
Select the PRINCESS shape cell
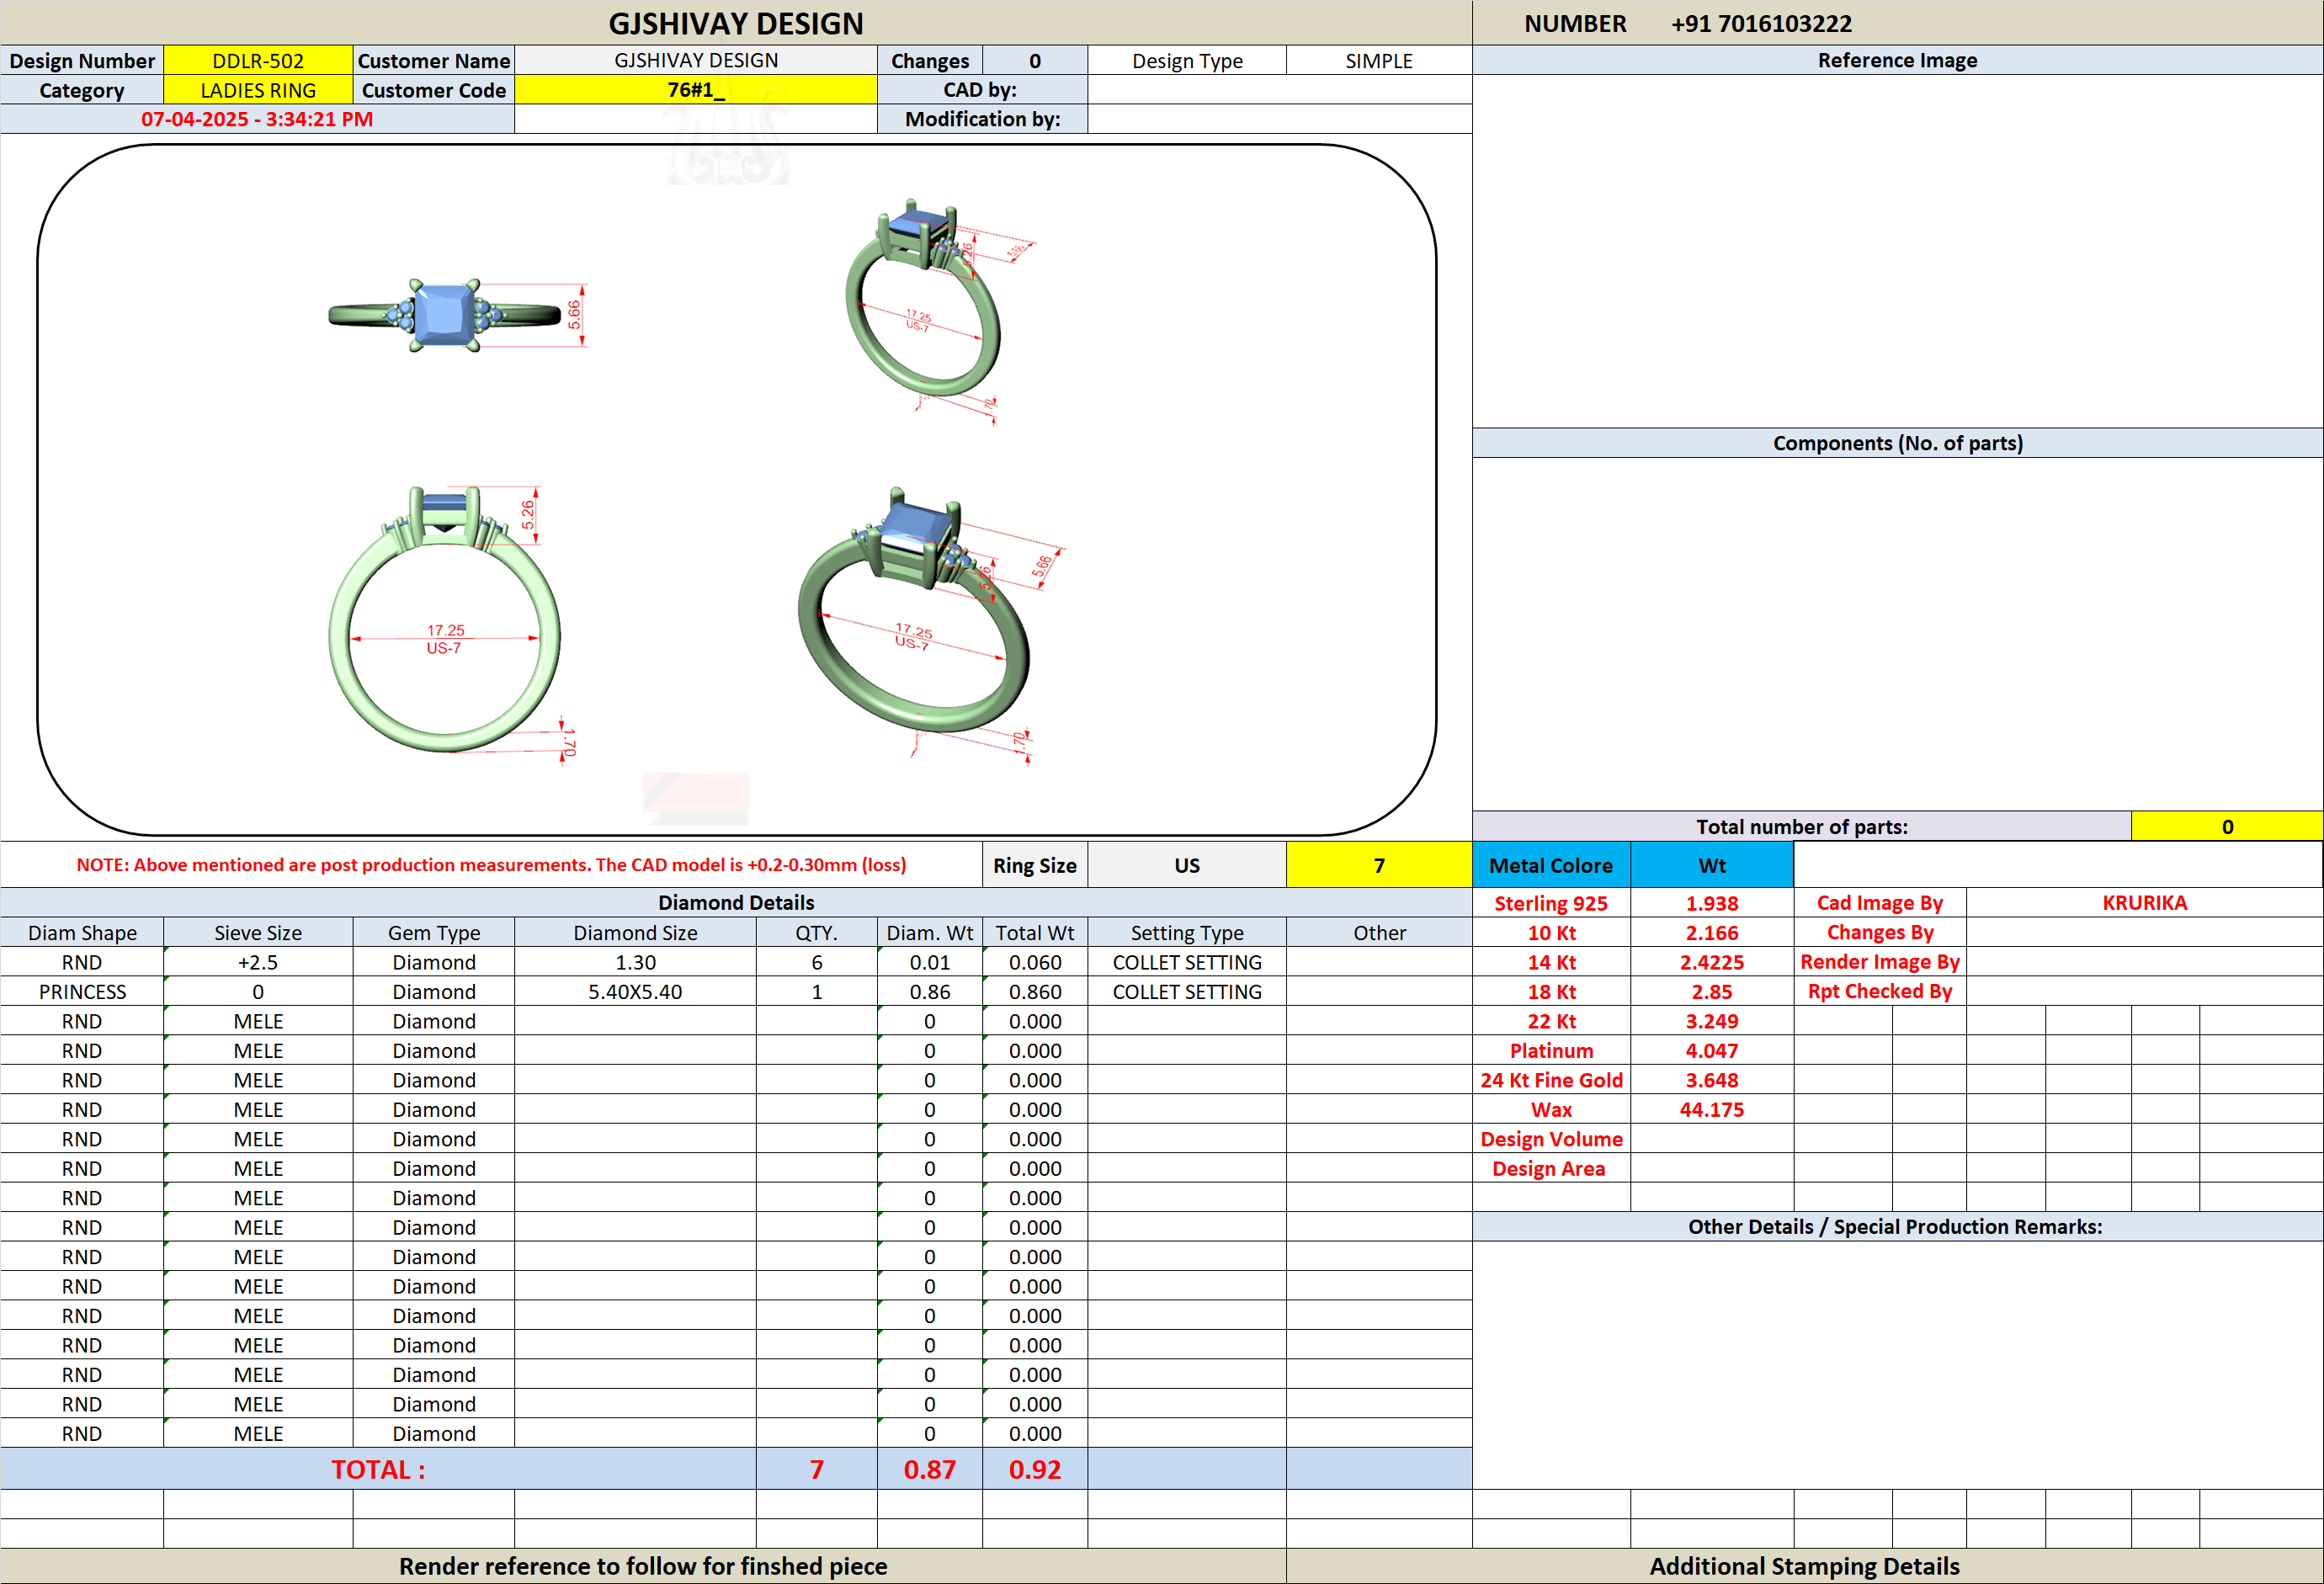[82, 992]
